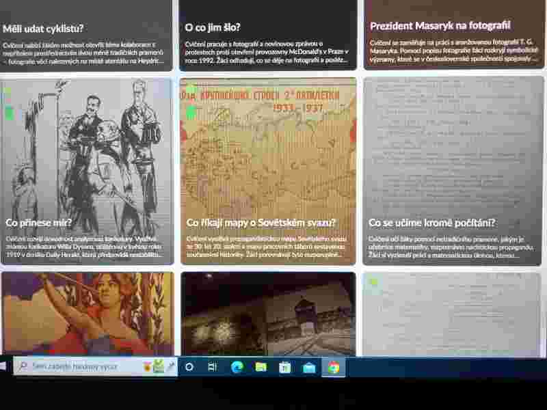
Task: Open the Mail app on the taskbar
Action: 309,367
